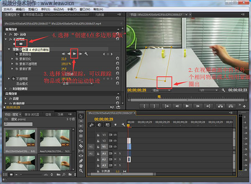The width and height of the screenshot is (251, 184).
Task: Click the program monitor settings wrench
Action: 223,90
